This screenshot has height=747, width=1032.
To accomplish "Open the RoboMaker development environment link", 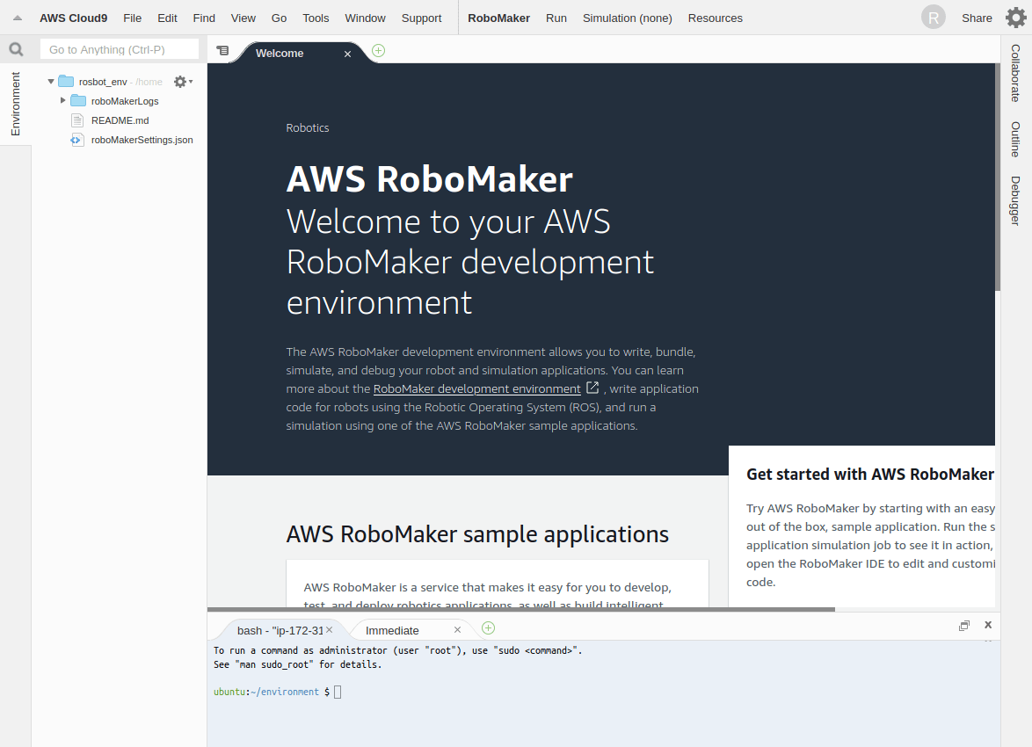I will (x=476, y=389).
